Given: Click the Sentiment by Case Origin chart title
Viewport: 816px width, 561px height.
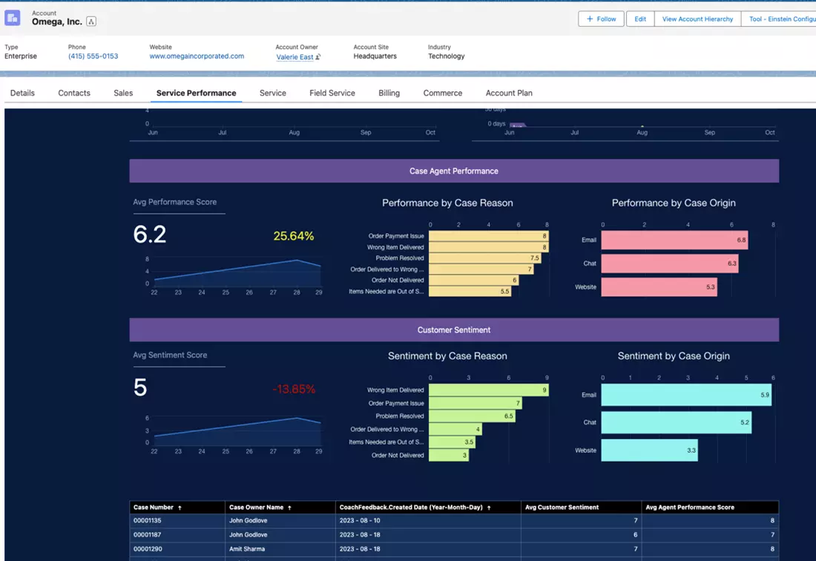Looking at the screenshot, I should [x=674, y=356].
